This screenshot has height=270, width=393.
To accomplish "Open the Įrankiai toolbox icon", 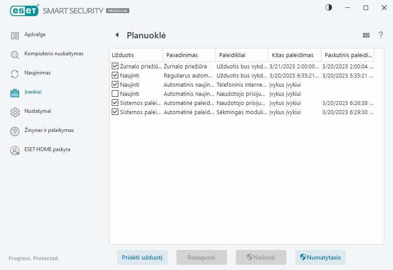I will pyautogui.click(x=14, y=92).
